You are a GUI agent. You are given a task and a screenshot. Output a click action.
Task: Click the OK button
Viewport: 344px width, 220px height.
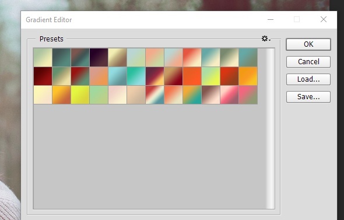tap(308, 44)
